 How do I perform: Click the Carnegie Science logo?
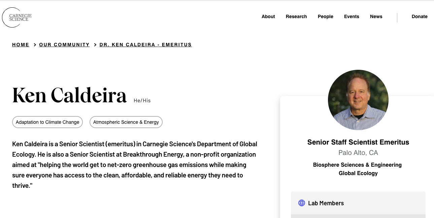click(17, 17)
